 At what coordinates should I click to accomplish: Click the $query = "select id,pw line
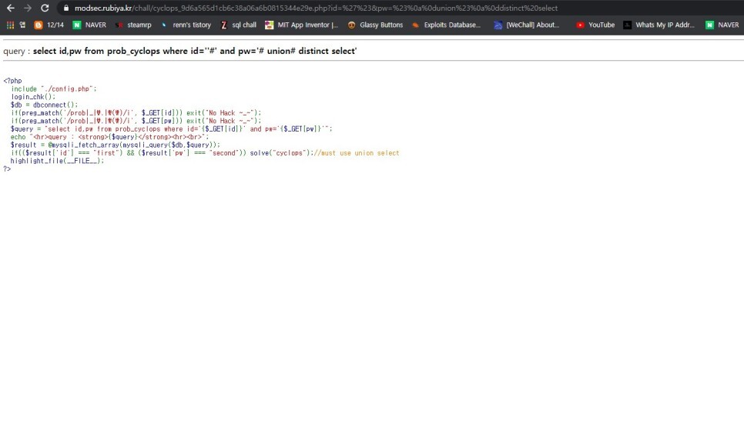(x=171, y=129)
